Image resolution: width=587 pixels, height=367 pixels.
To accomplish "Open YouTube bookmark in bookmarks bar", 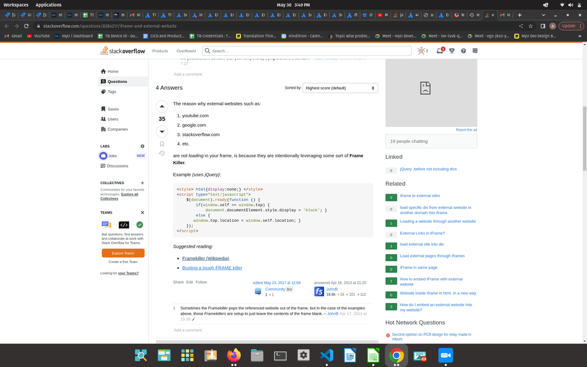I will (x=38, y=36).
